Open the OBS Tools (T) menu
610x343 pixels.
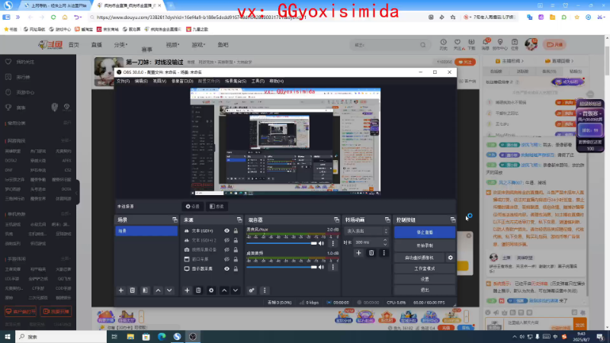point(258,82)
